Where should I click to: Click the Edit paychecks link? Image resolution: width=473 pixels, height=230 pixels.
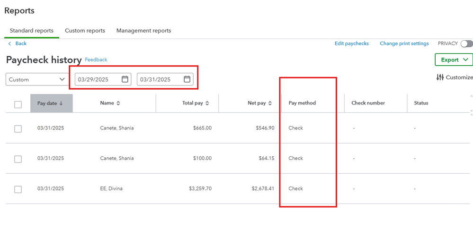click(x=351, y=43)
